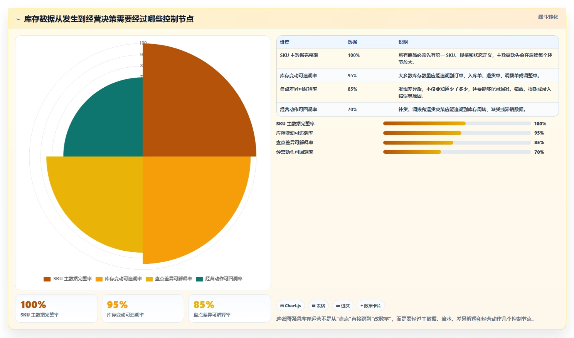Click the 85% value in table

point(352,89)
